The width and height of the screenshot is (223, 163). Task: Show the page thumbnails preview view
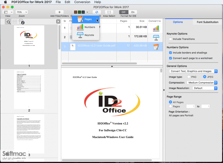coord(8,22)
